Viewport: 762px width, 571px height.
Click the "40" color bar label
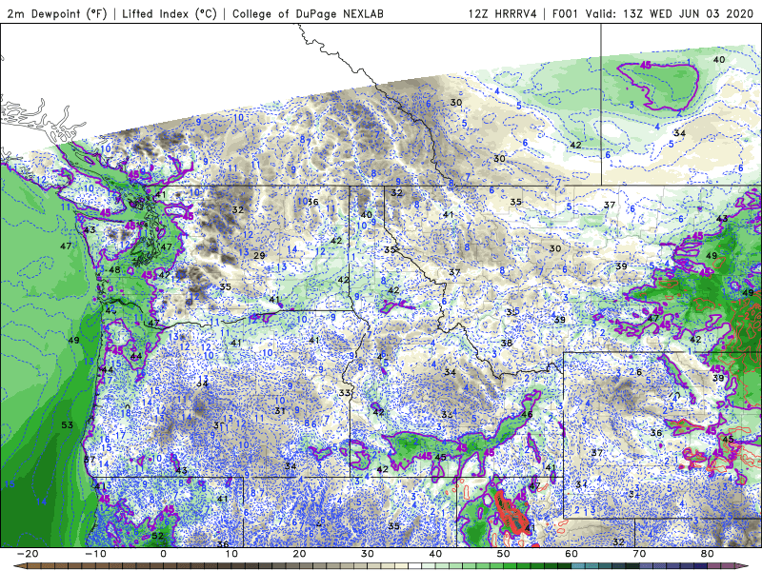[435, 554]
